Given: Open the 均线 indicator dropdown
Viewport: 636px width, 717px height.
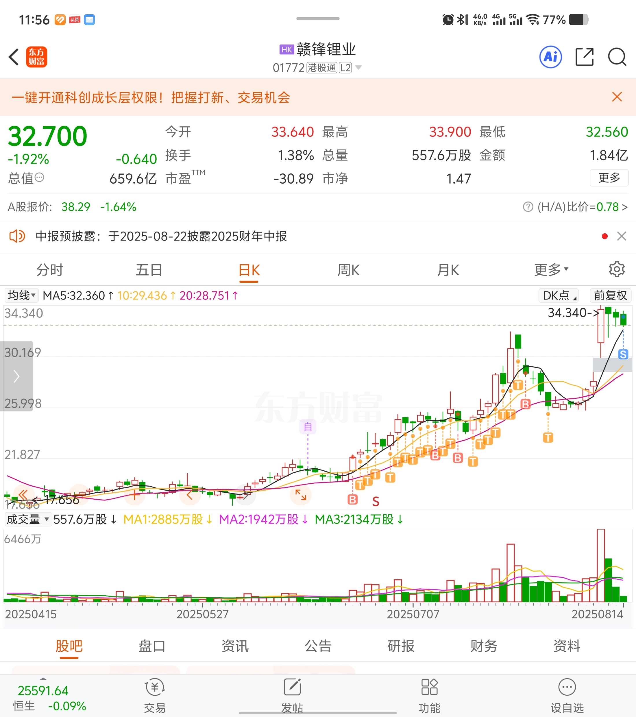Looking at the screenshot, I should point(21,295).
